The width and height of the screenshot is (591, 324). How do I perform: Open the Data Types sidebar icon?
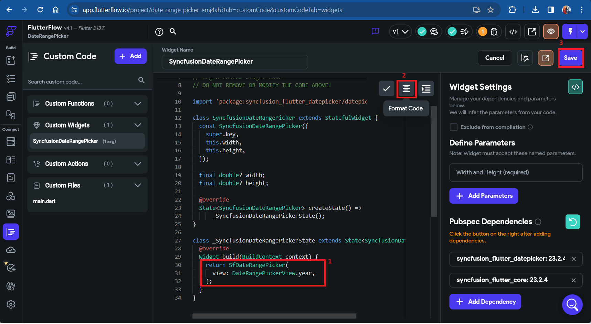coord(11,160)
